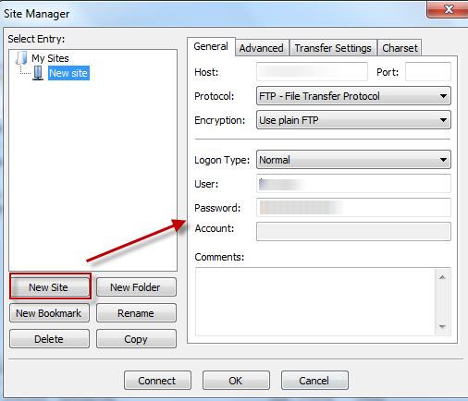Click the Delete button
Image resolution: width=468 pixels, height=401 pixels.
click(49, 339)
